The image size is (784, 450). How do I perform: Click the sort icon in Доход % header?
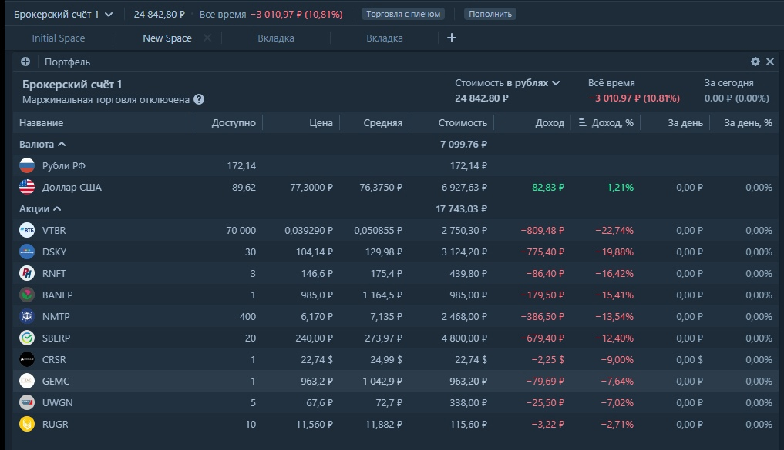pyautogui.click(x=582, y=122)
